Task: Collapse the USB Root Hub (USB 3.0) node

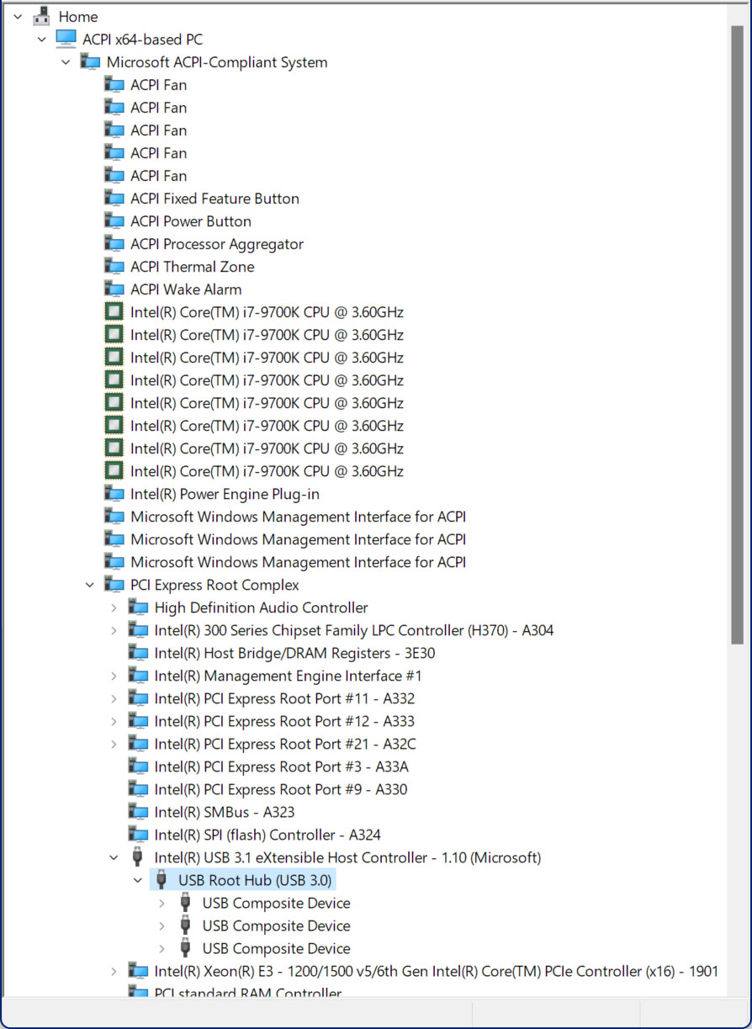Action: pos(138,880)
